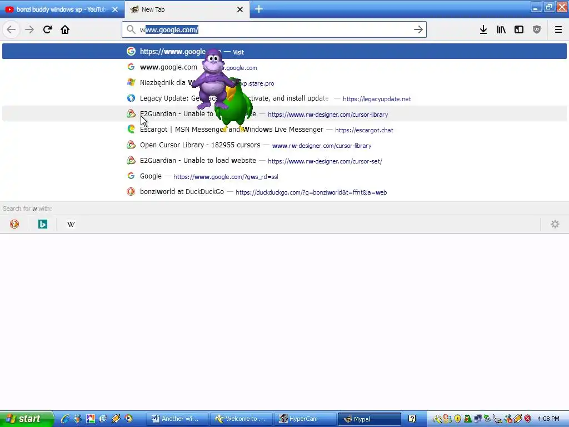The width and height of the screenshot is (569, 427).
Task: Click the magnifier icon in address bar
Action: point(131,29)
